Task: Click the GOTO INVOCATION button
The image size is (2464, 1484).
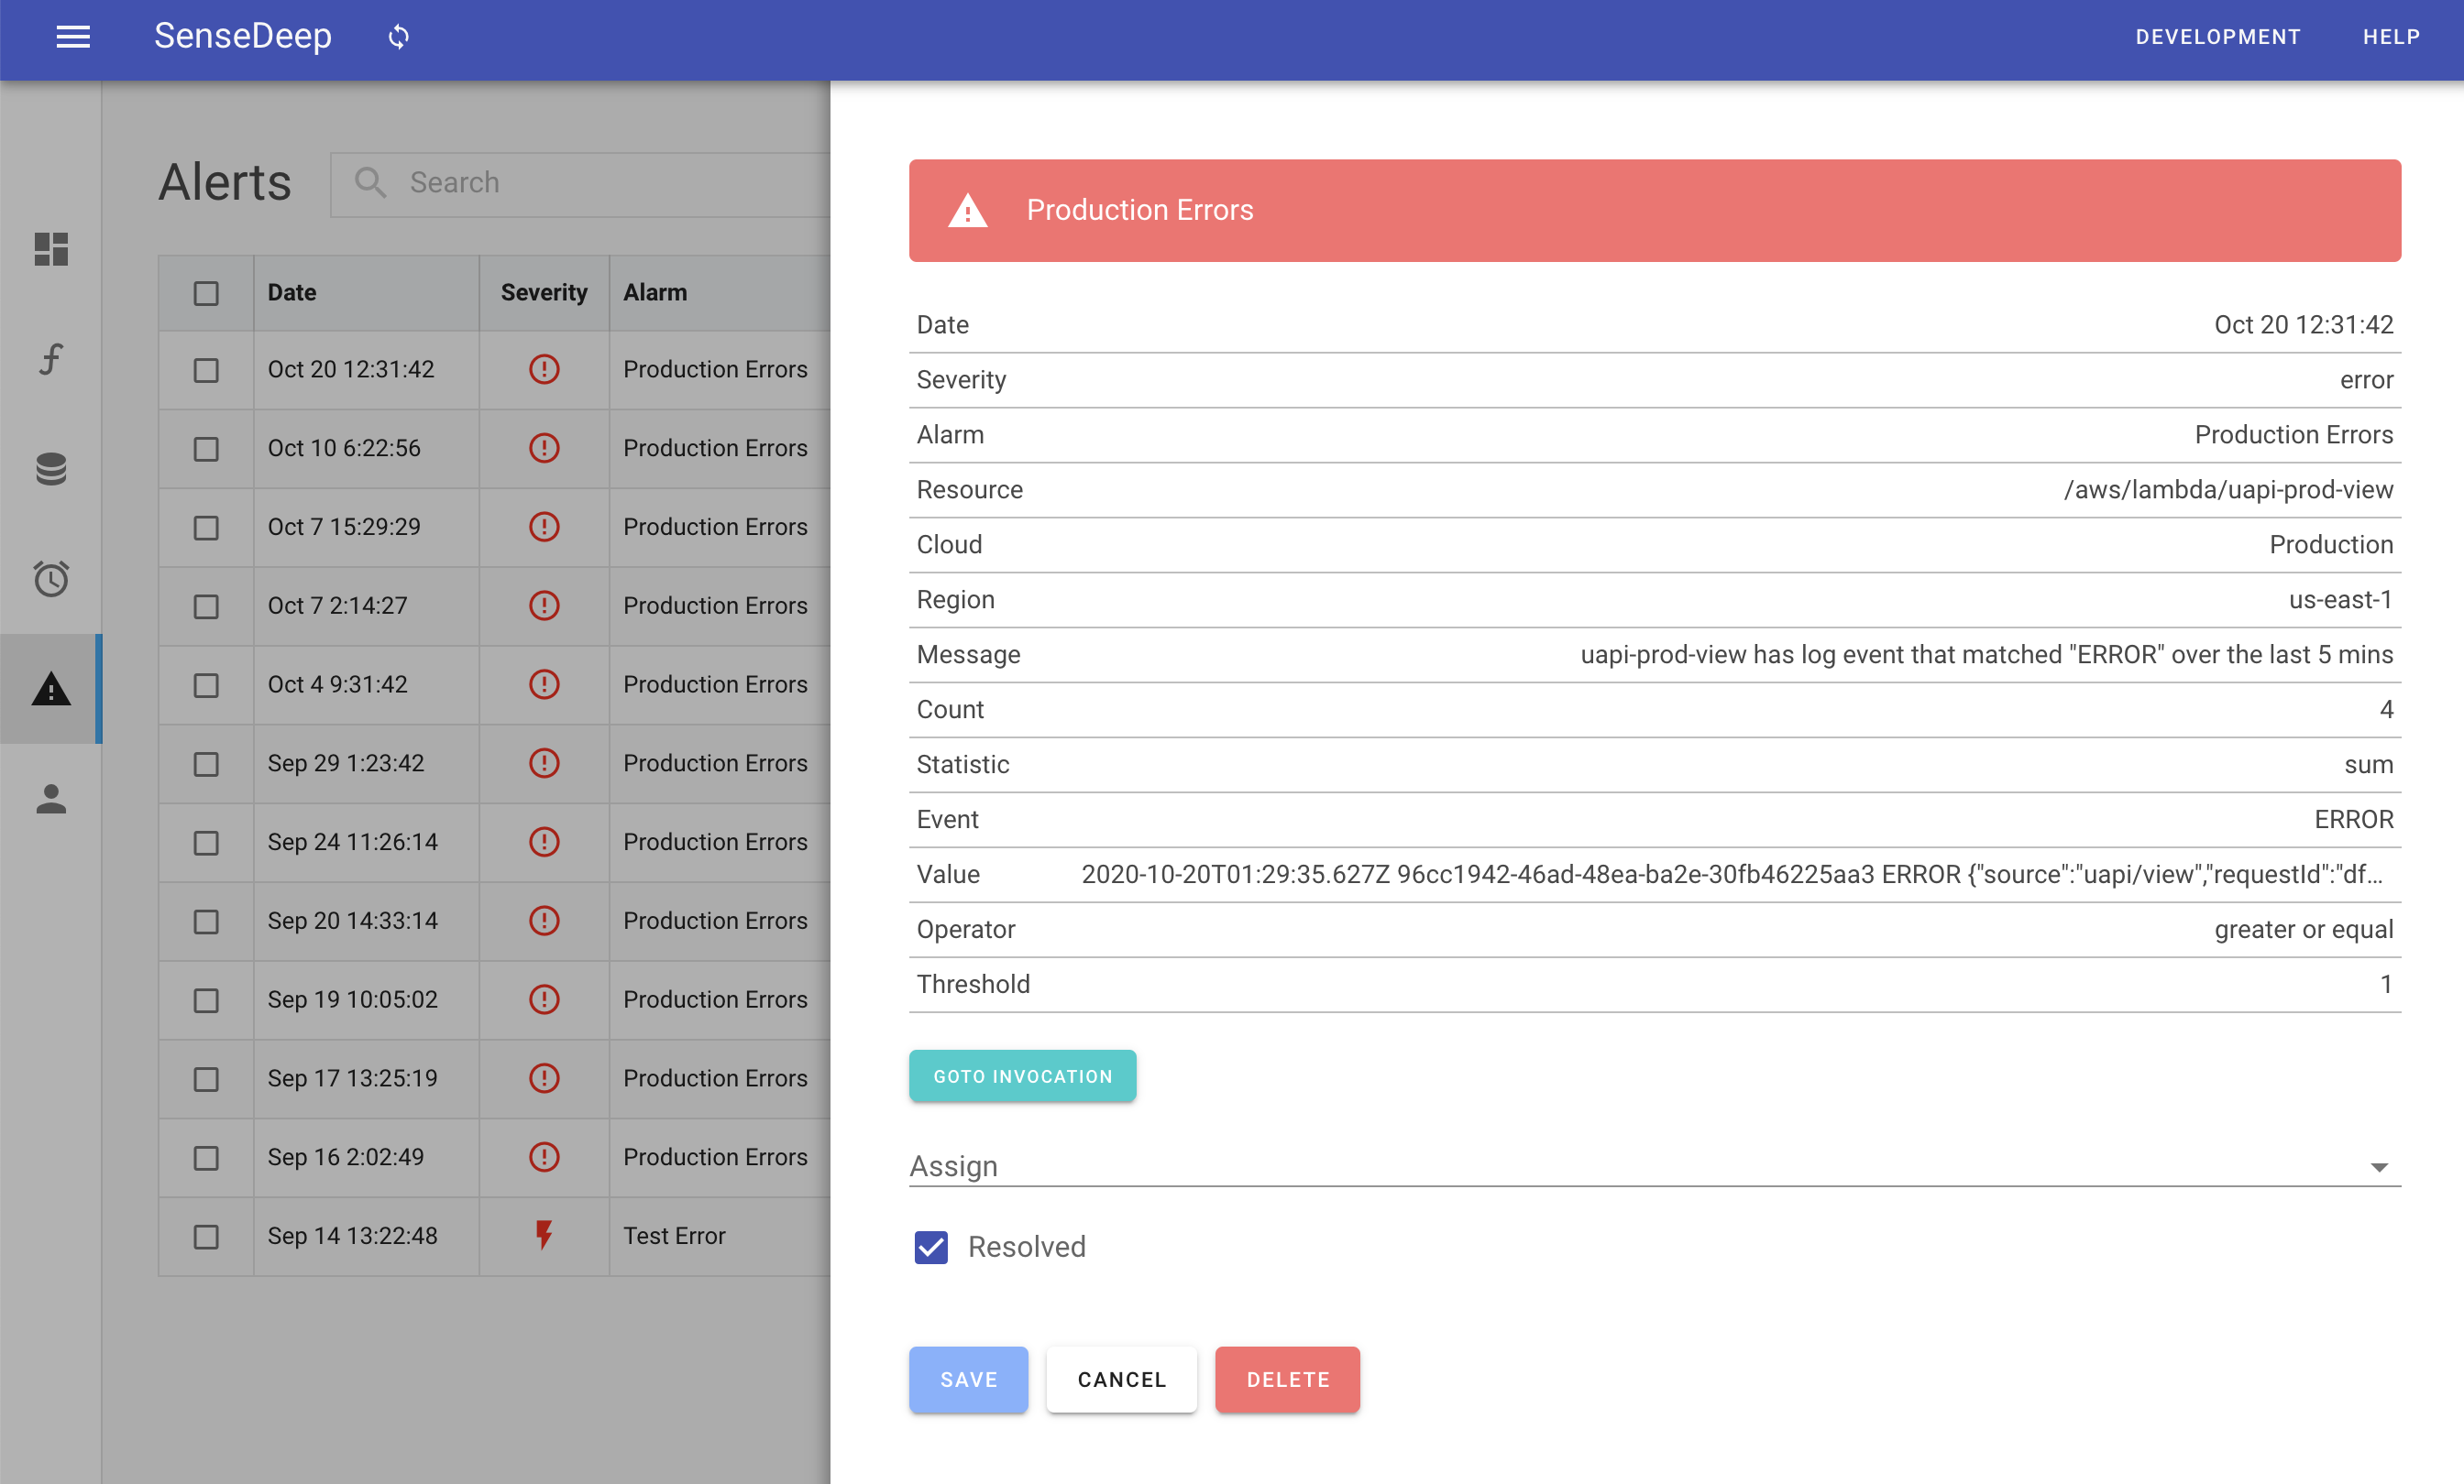Action: pyautogui.click(x=1022, y=1076)
